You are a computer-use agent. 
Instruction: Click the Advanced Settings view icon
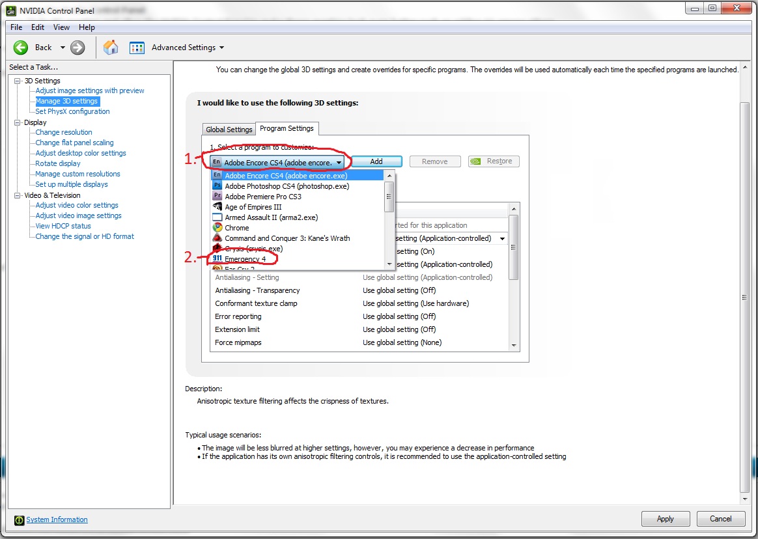pos(137,48)
